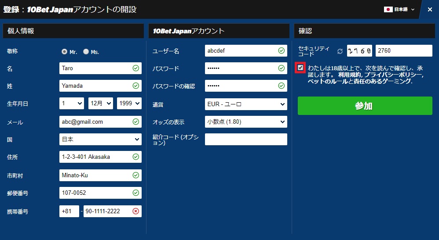Viewport: 439px width, 240px height.
Task: Click the username field abcdef
Action: pos(246,50)
